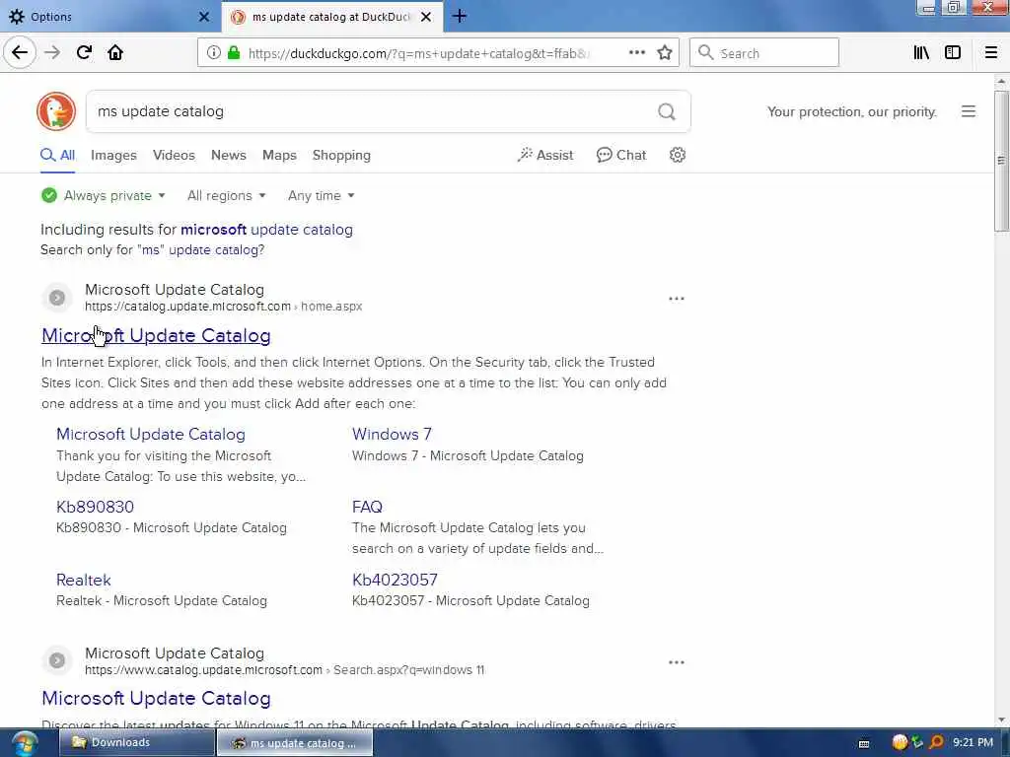The image size is (1010, 757).
Task: Open the Kb890830 sitelink
Action: point(95,507)
